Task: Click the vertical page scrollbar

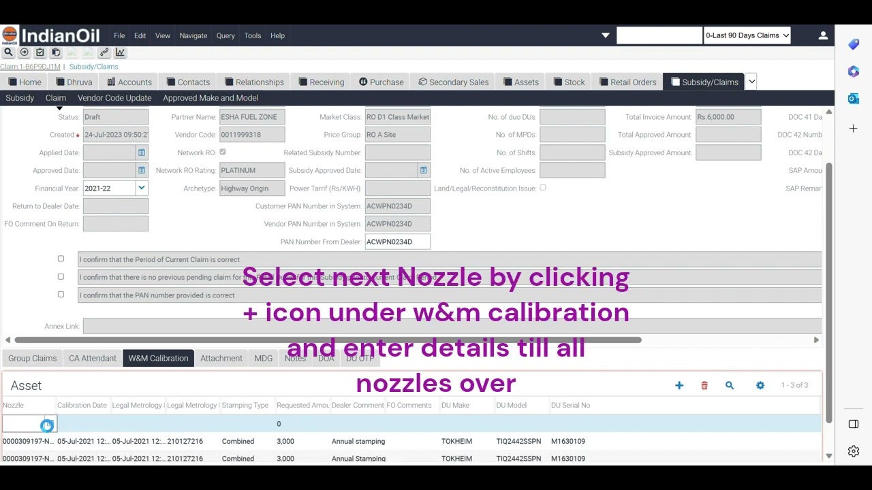Action: coord(829,293)
